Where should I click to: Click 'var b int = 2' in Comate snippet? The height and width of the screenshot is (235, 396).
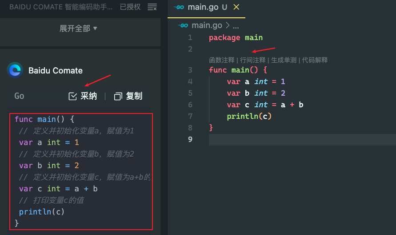tap(49, 166)
